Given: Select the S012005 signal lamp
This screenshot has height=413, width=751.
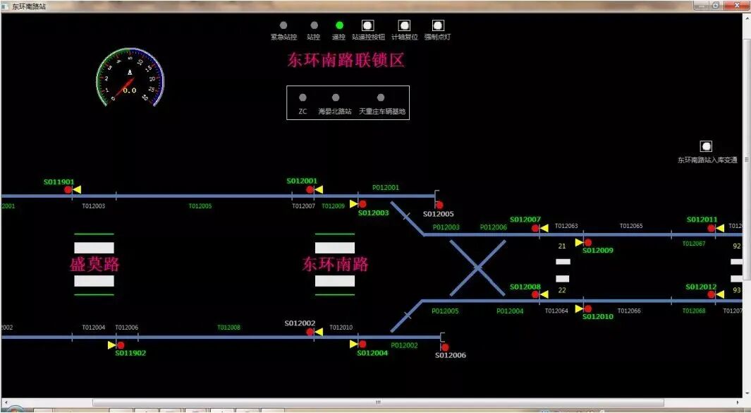Looking at the screenshot, I should pos(439,205).
